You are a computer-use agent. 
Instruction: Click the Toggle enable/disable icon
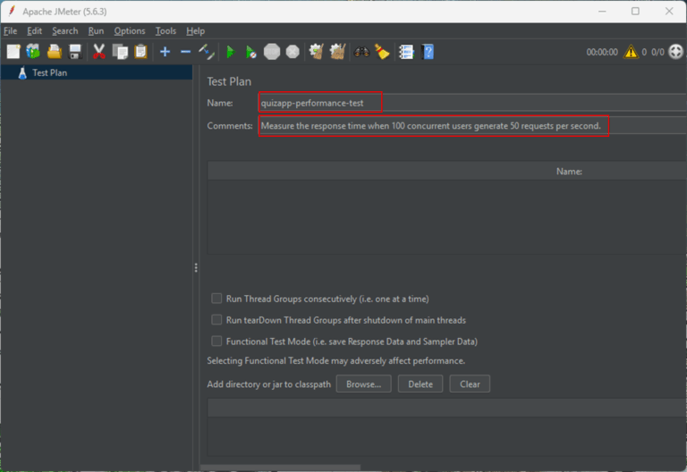(207, 52)
